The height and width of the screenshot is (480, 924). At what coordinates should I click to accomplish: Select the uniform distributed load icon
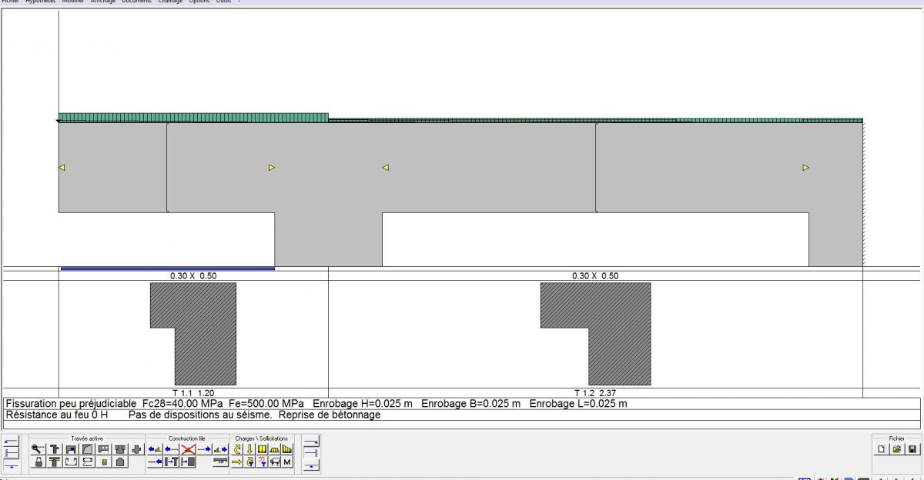tap(262, 449)
